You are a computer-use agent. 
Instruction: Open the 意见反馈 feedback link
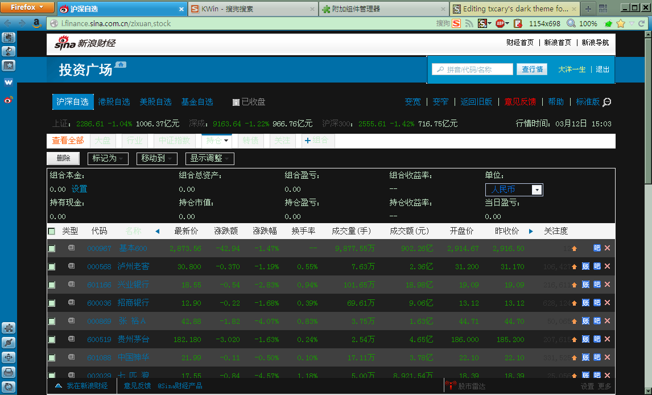pos(519,102)
